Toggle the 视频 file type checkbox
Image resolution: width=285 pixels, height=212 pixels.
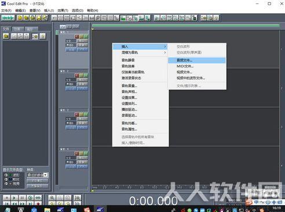point(6,184)
